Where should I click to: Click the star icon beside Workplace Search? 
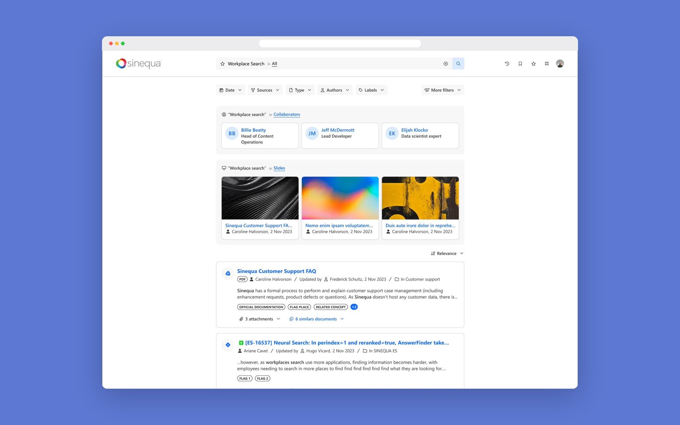pos(222,64)
